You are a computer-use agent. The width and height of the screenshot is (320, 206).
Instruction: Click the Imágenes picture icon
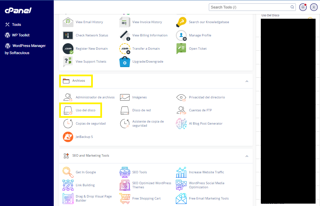point(125,97)
